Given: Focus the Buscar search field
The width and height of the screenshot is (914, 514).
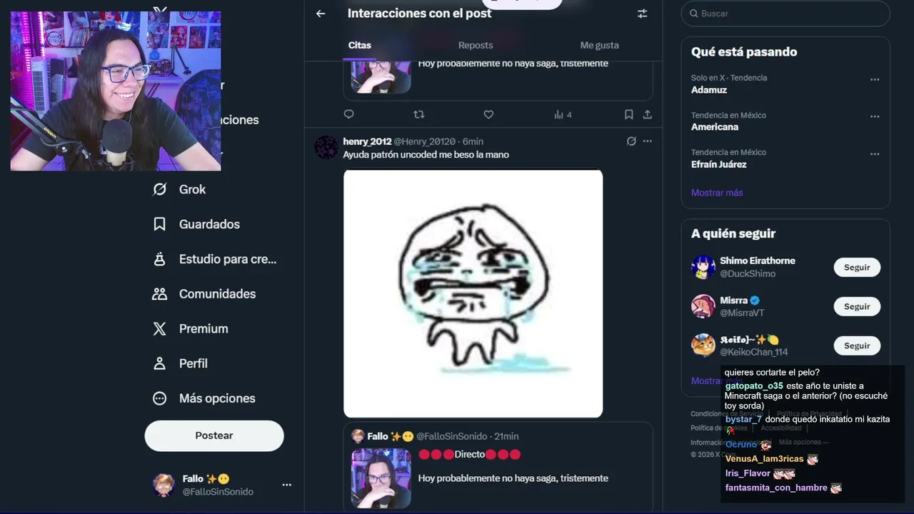Looking at the screenshot, I should click(785, 14).
